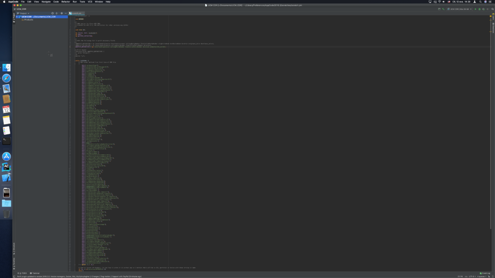Open the Event Log
Image resolution: width=495 pixels, height=278 pixels.
pos(485,273)
